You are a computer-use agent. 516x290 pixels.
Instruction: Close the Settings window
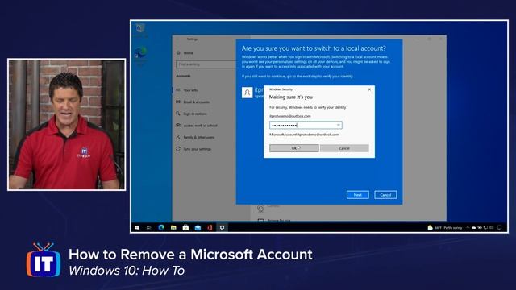[441, 39]
